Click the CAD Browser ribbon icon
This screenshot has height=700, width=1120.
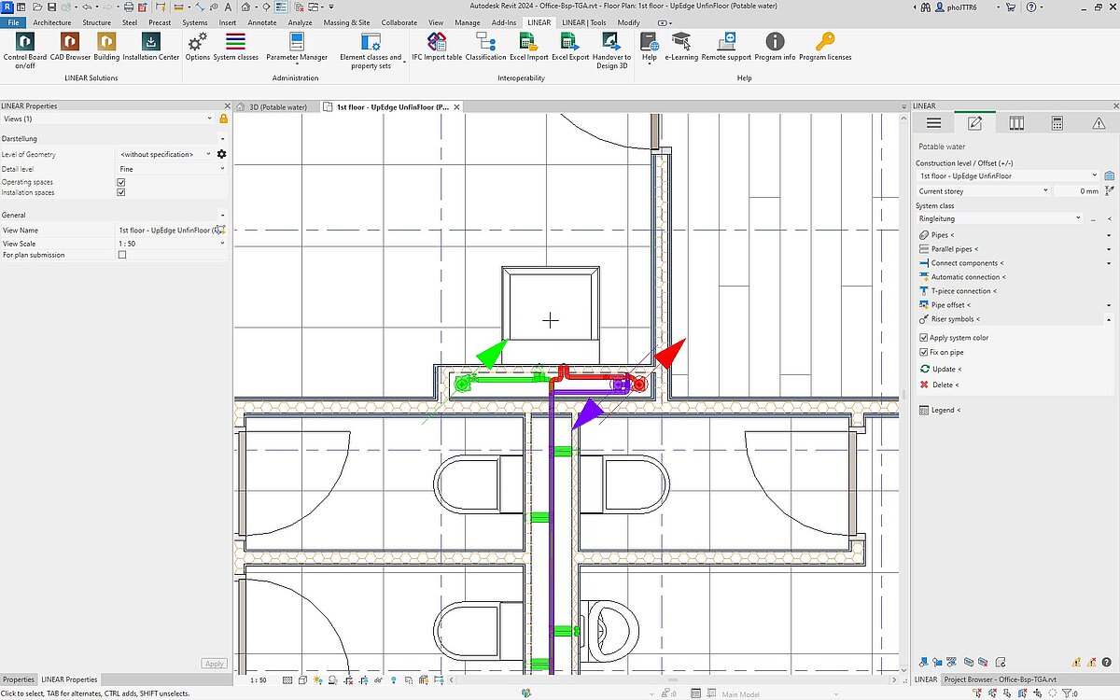point(70,44)
